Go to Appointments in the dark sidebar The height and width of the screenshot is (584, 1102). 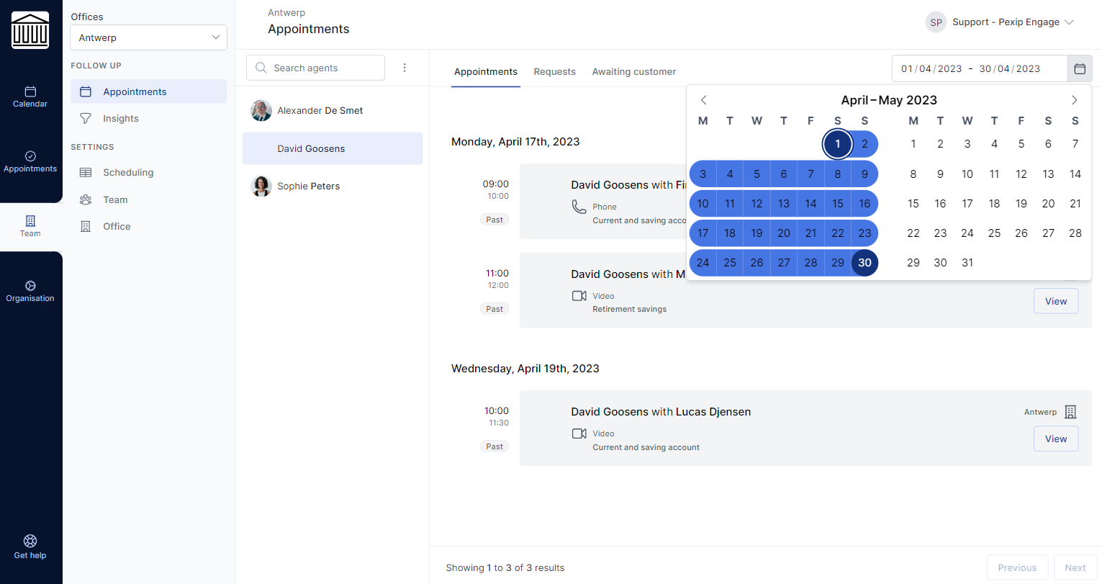click(x=30, y=161)
